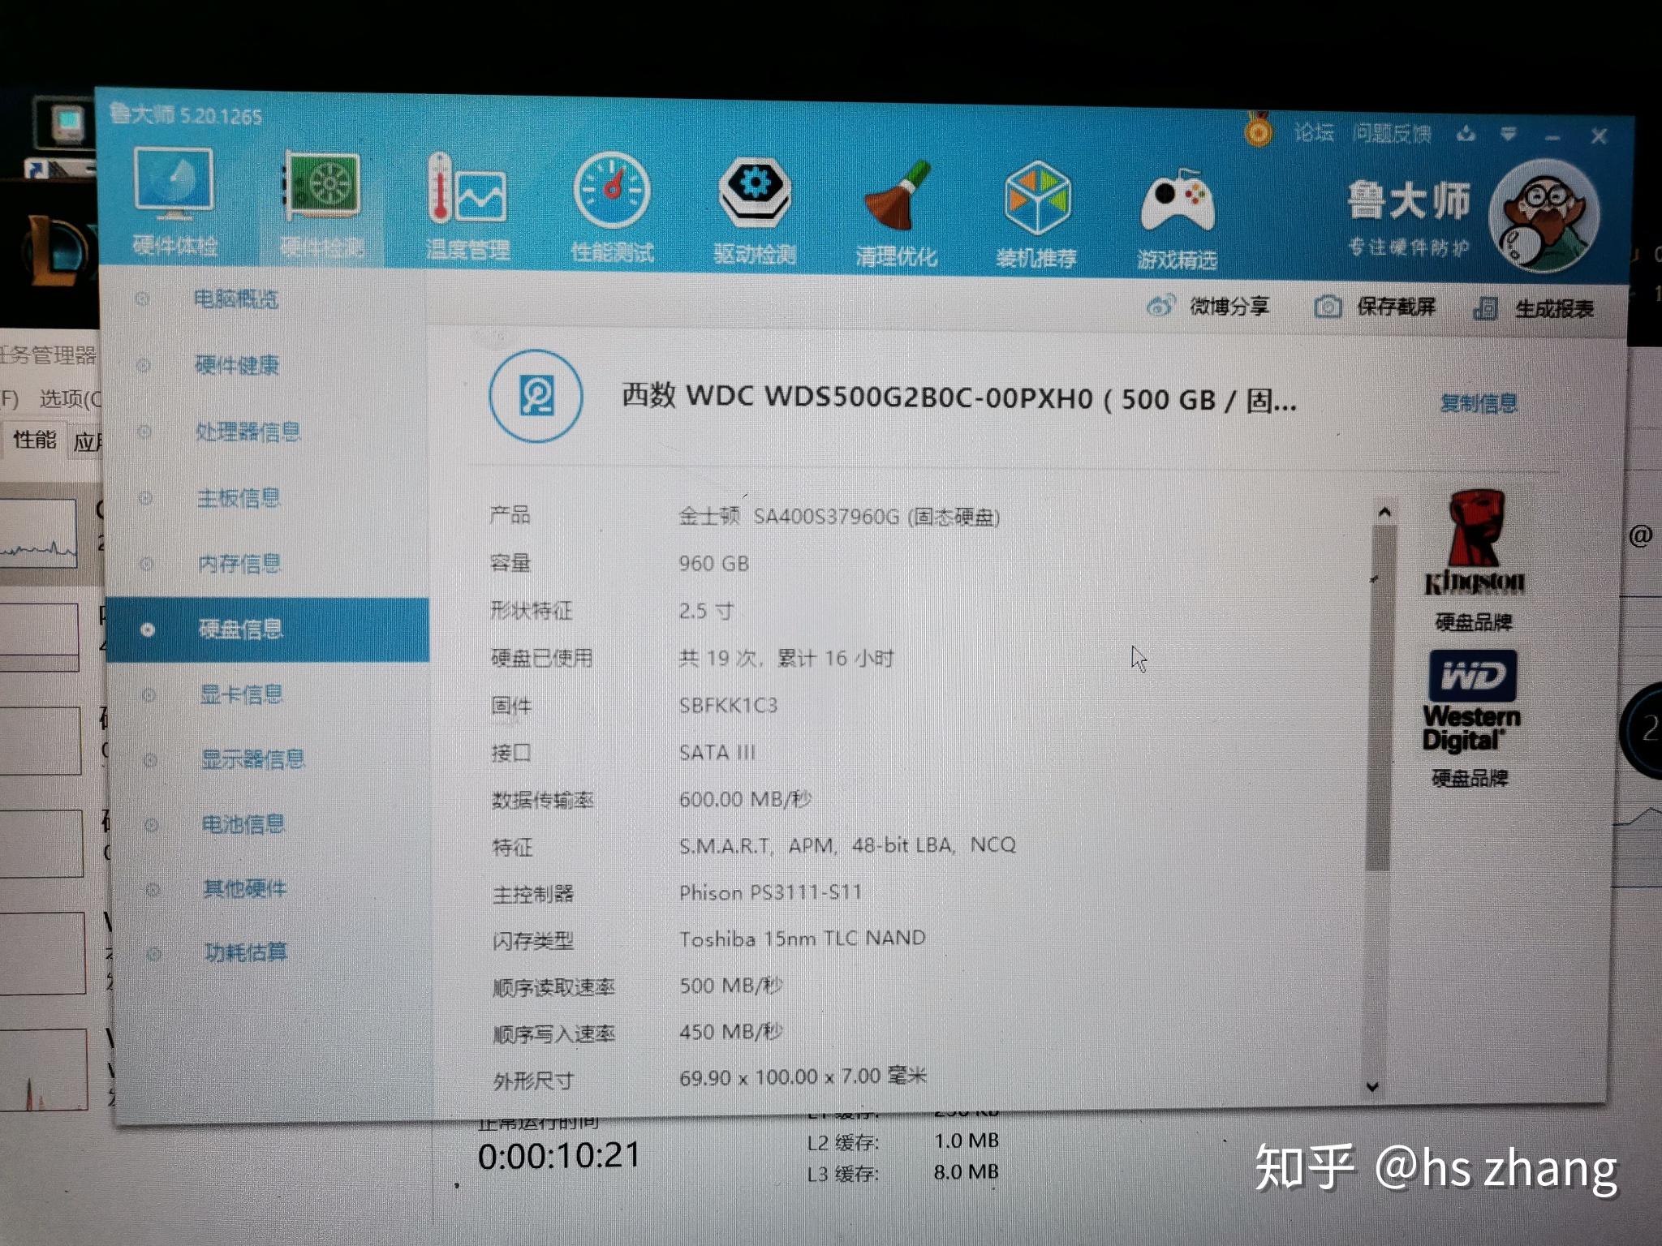Click the 600.00 MB/秒 transfer rate
1662x1246 pixels.
745,799
